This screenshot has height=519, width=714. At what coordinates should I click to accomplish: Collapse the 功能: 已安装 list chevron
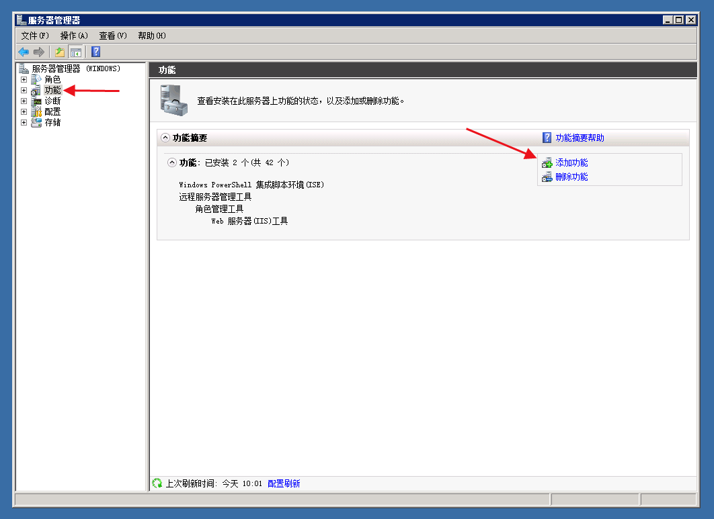172,162
